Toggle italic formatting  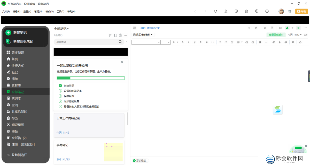(189, 42)
